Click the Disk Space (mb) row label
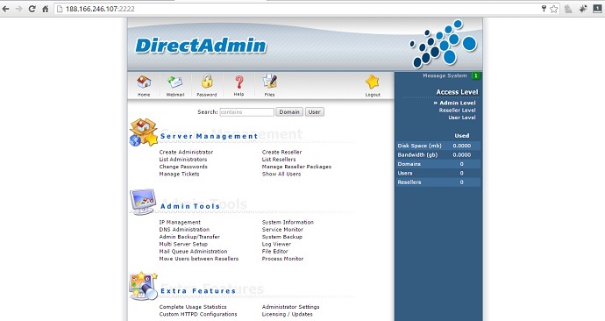Screen dimensions: 605x321 click(x=419, y=146)
